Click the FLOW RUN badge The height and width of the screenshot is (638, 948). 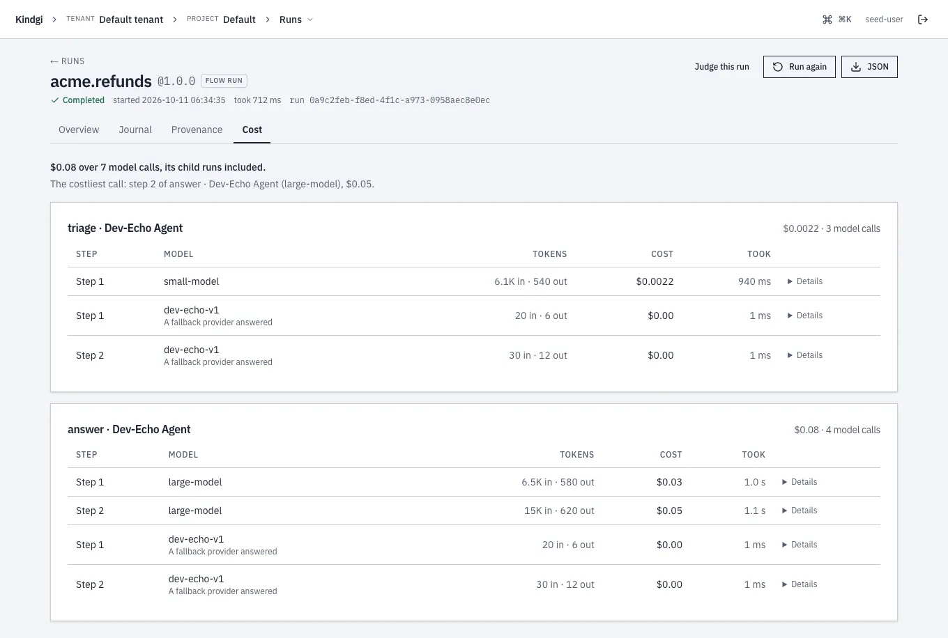pyautogui.click(x=224, y=81)
